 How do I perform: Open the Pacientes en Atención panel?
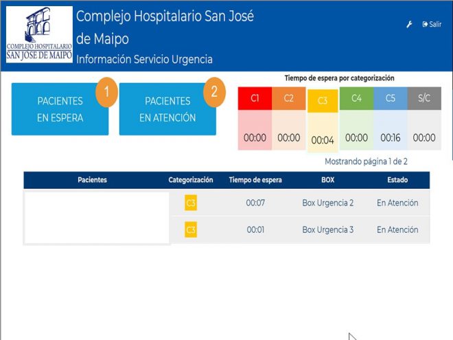click(167, 109)
